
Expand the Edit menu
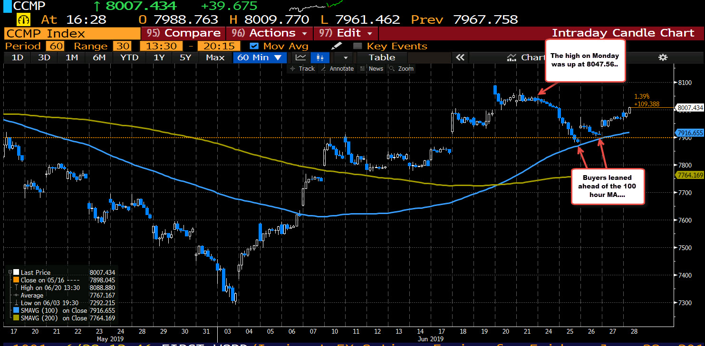coord(346,33)
